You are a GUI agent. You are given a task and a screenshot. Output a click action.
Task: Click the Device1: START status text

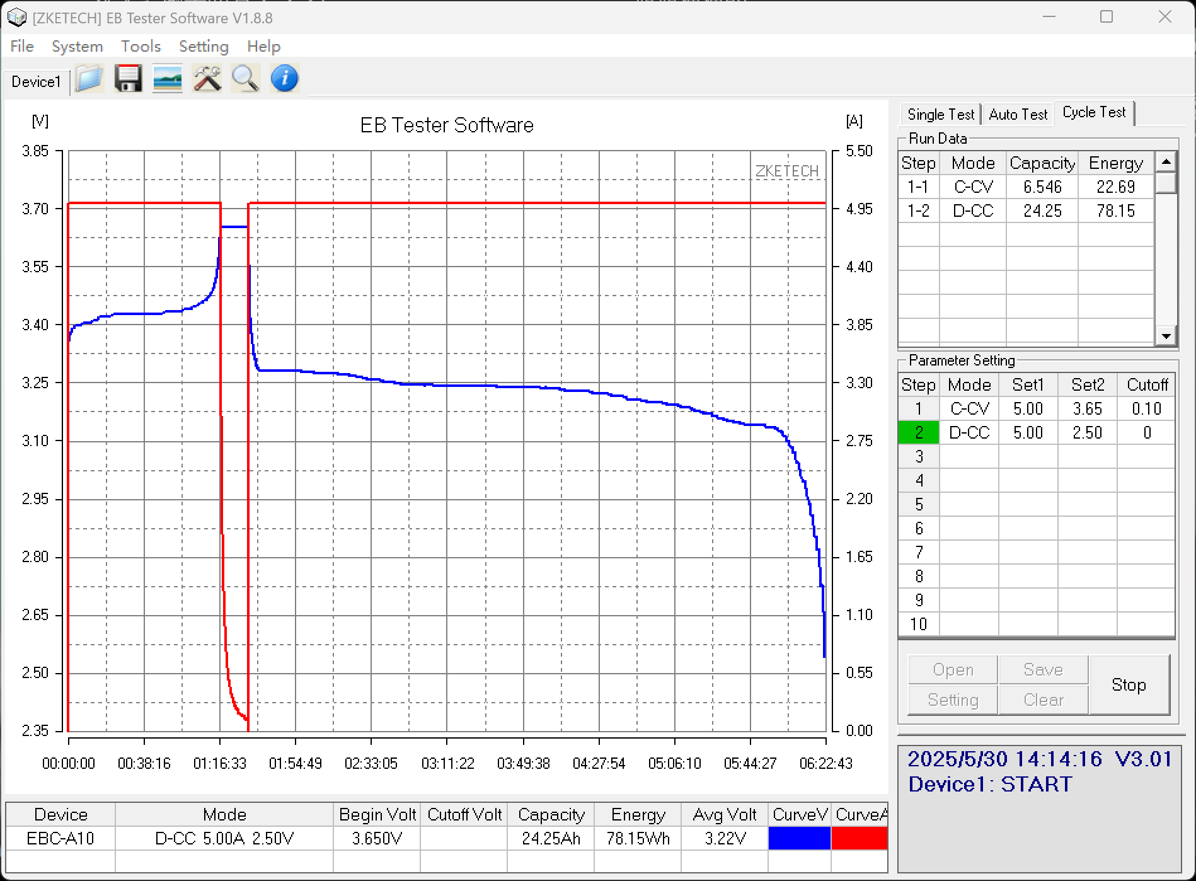coord(990,785)
